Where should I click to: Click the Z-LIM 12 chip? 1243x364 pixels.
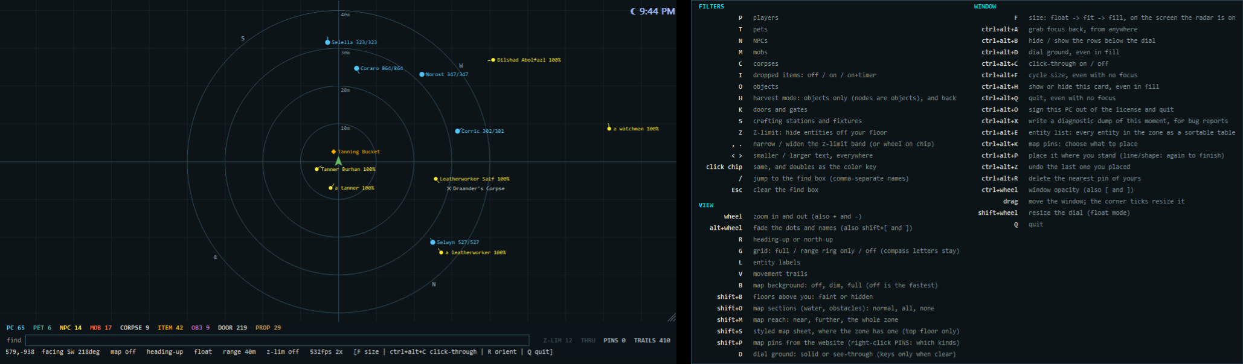click(557, 340)
